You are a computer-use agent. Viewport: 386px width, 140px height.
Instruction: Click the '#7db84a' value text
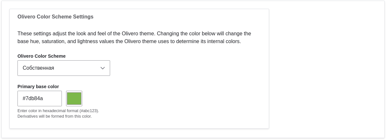[x=33, y=99]
